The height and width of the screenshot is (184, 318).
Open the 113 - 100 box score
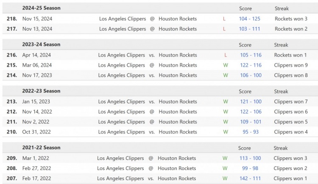(x=250, y=159)
